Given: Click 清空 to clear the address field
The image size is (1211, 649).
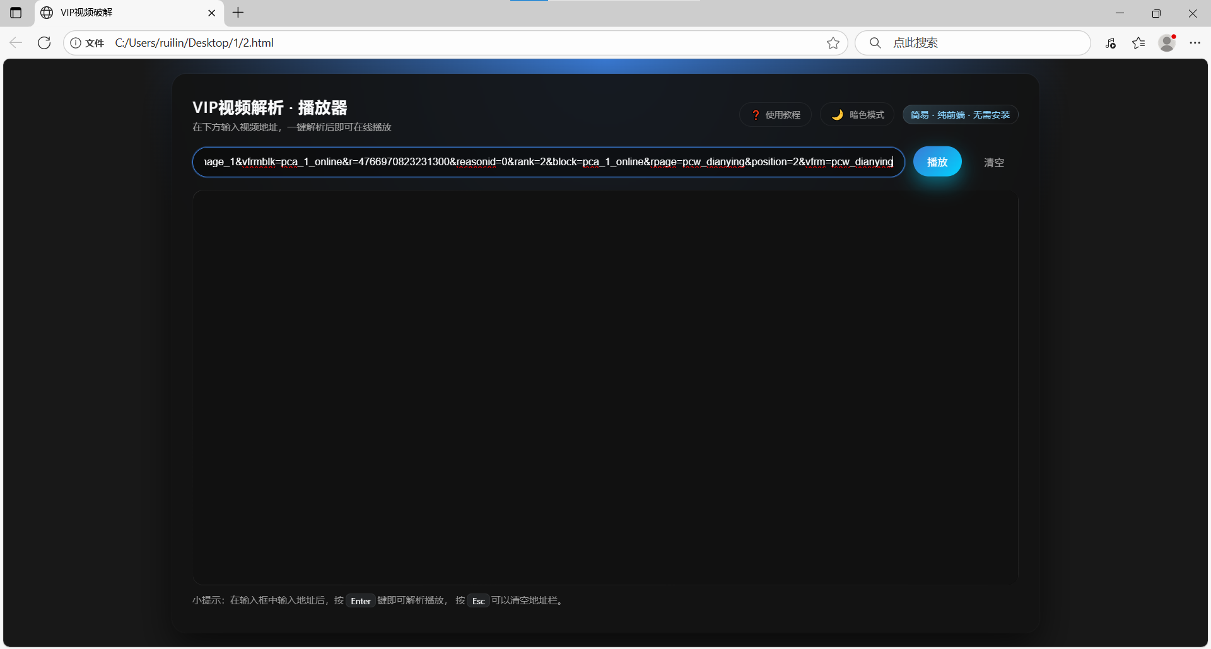Looking at the screenshot, I should pos(993,162).
